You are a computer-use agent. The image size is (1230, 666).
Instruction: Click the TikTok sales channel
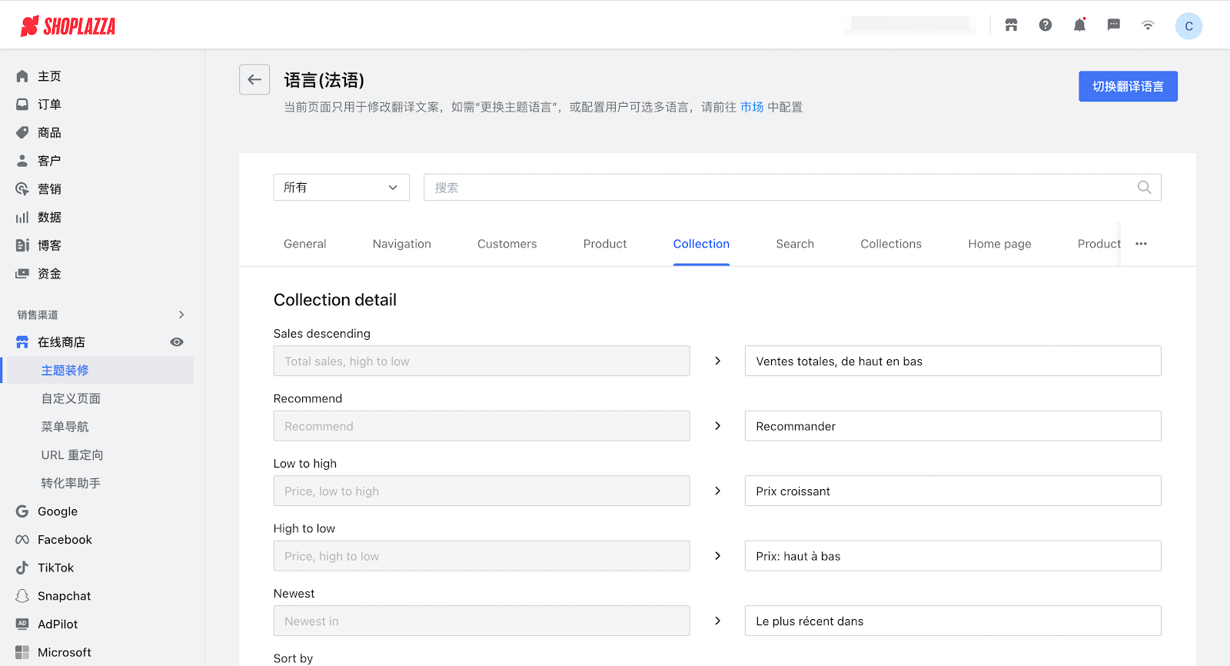(x=56, y=568)
